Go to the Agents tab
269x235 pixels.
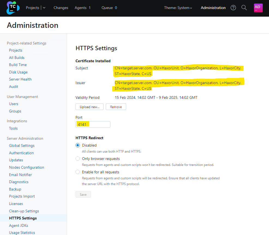[x=82, y=8]
